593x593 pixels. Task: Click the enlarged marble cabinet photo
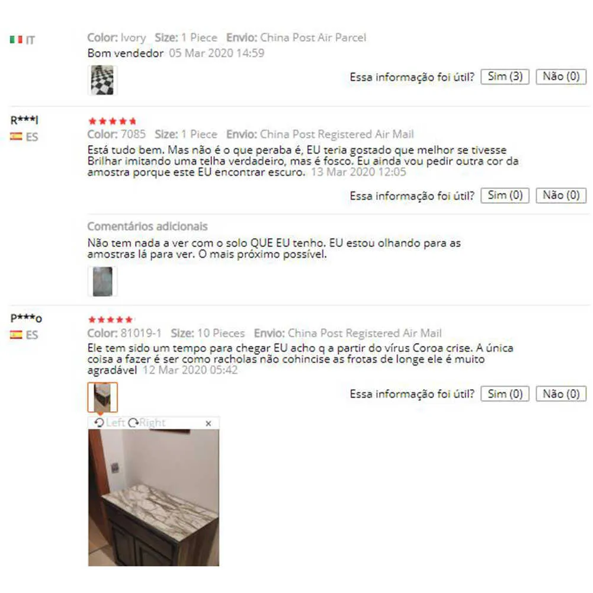(153, 497)
